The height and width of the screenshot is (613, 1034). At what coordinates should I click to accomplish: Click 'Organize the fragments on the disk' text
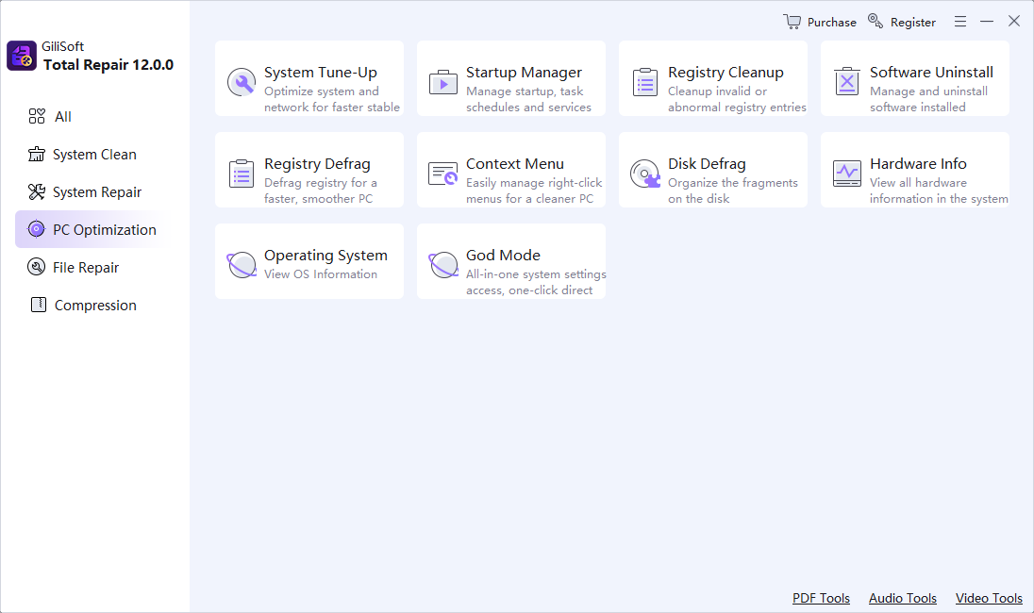click(x=733, y=191)
